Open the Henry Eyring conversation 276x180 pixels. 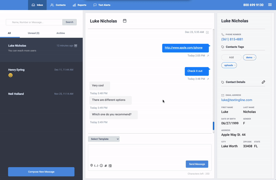coord(41,74)
